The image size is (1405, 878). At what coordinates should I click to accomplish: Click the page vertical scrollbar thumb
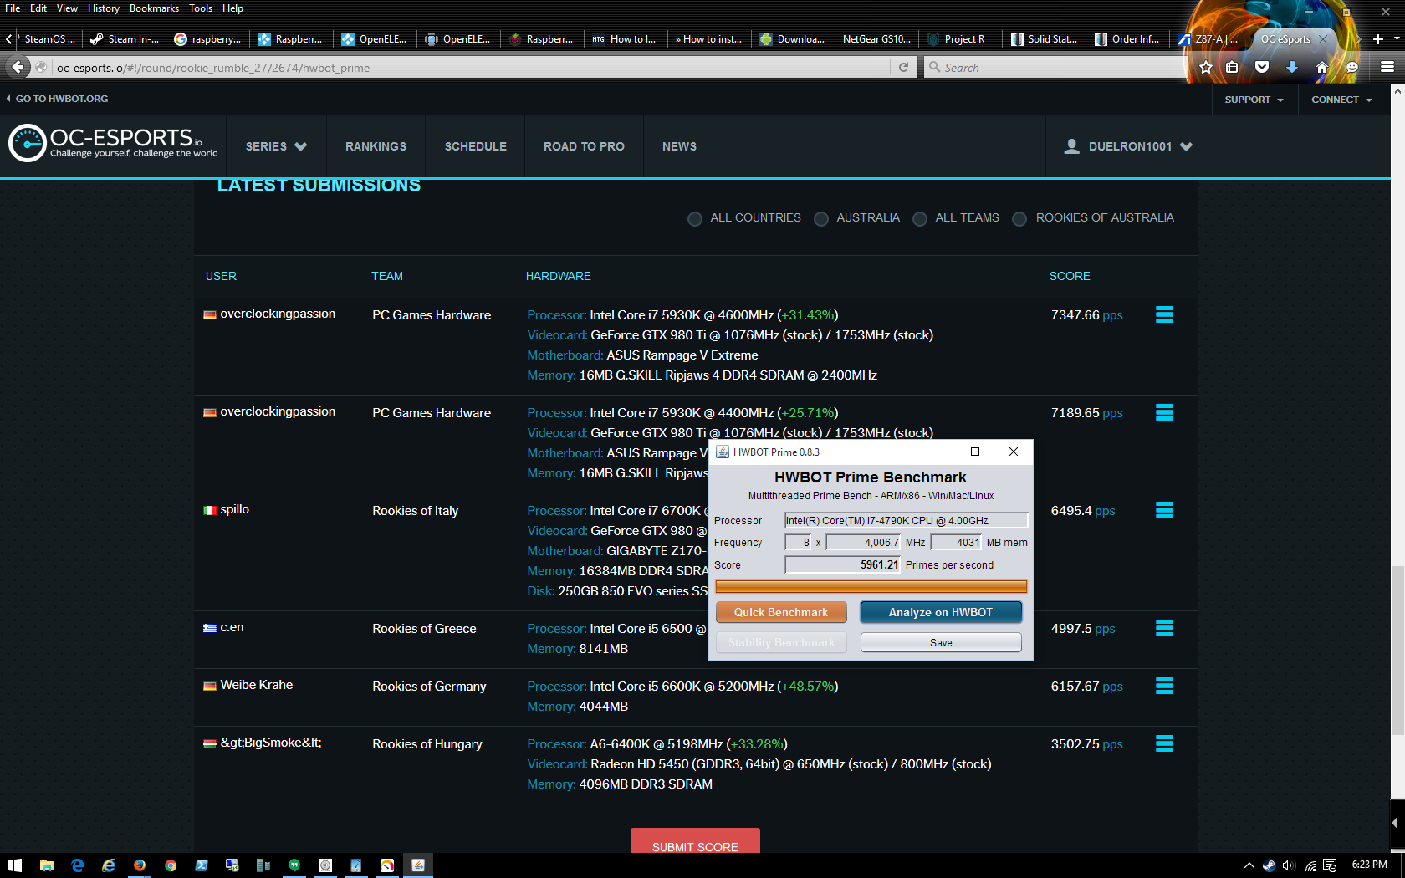1397,651
